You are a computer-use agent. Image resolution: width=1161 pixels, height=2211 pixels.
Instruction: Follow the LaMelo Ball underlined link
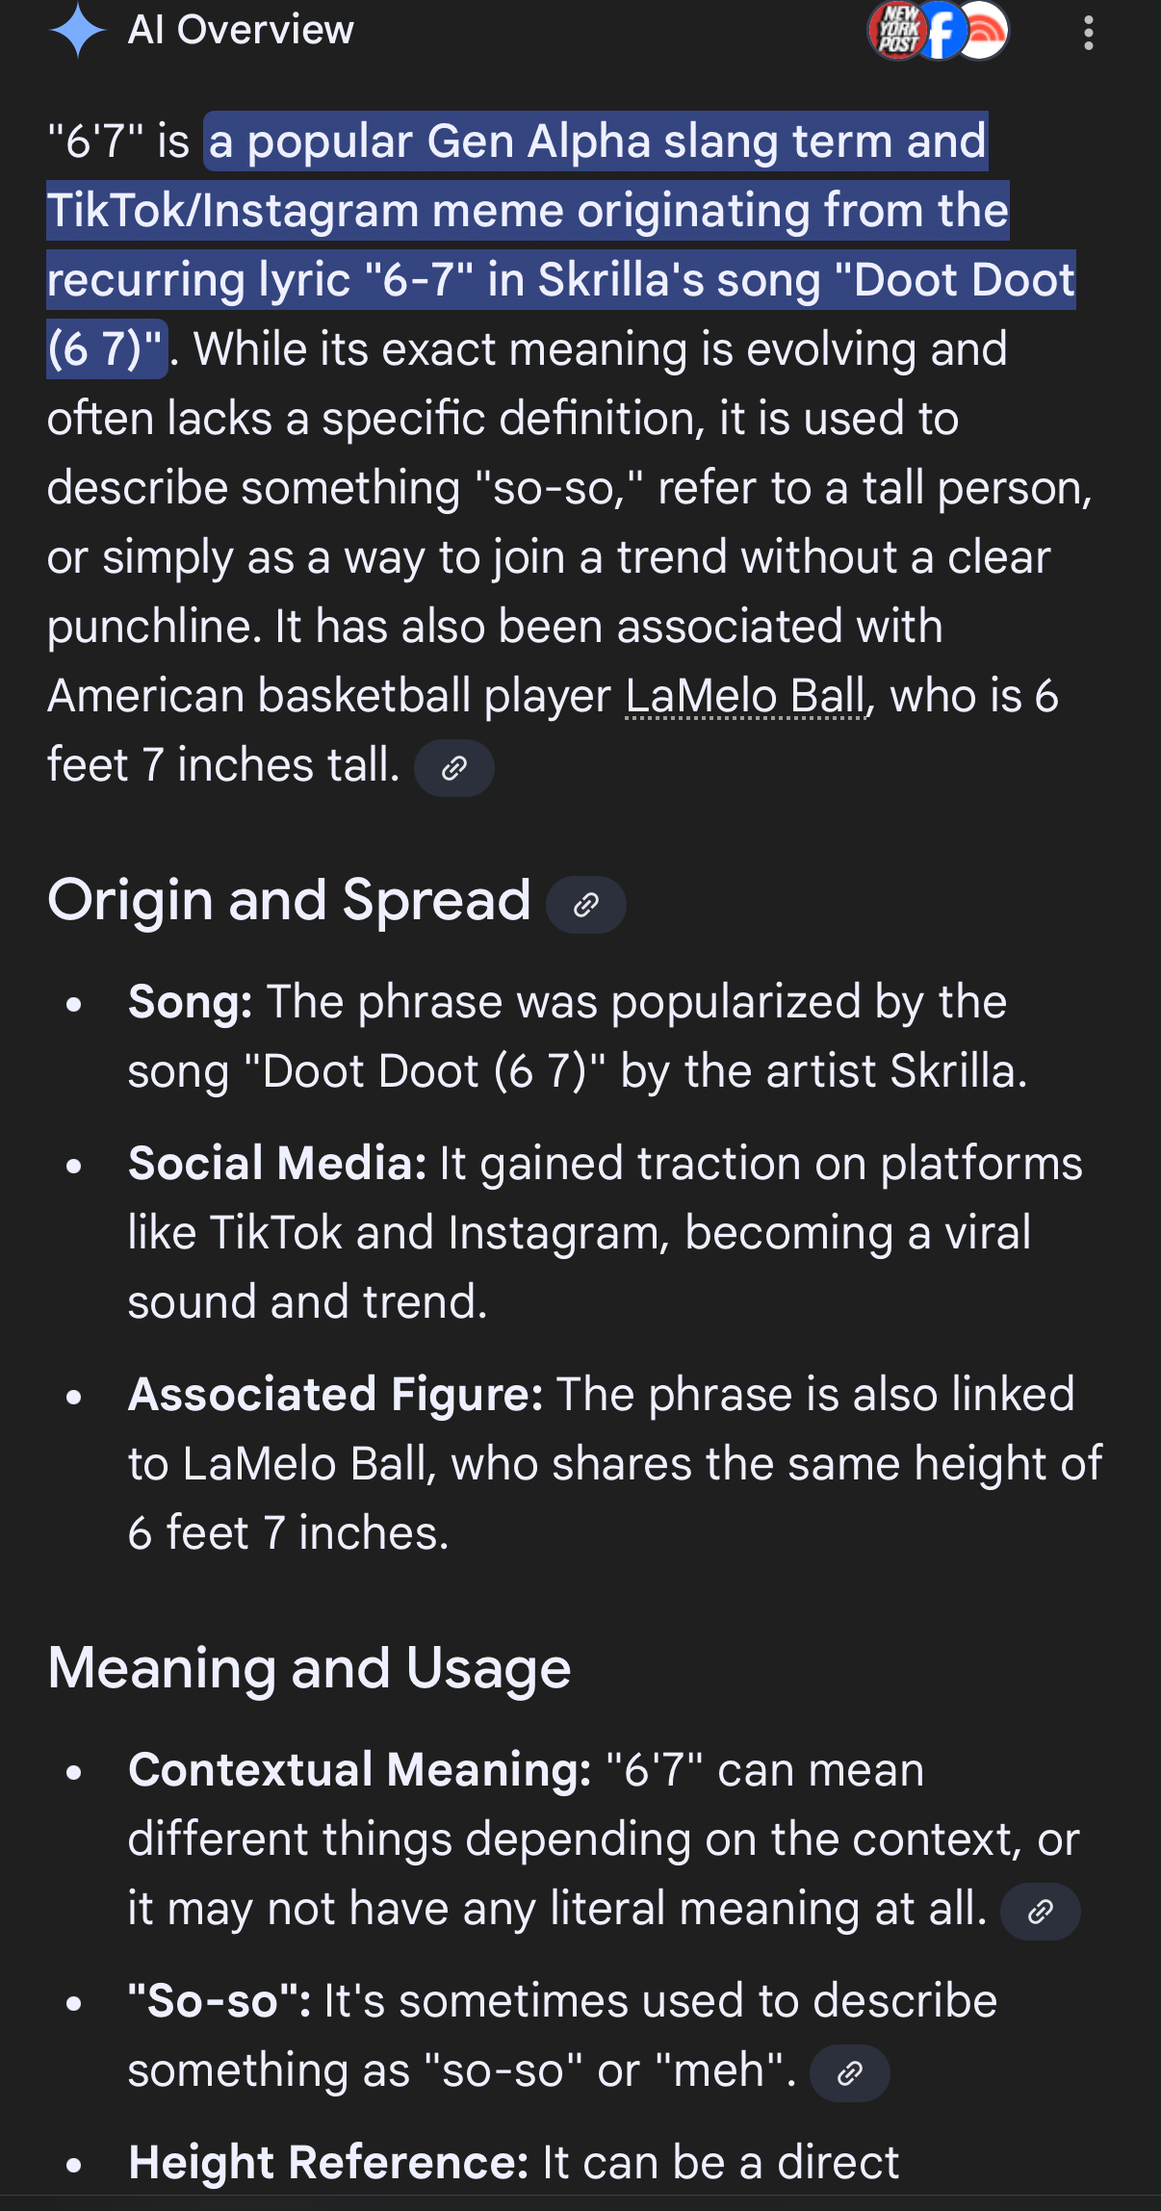point(746,696)
